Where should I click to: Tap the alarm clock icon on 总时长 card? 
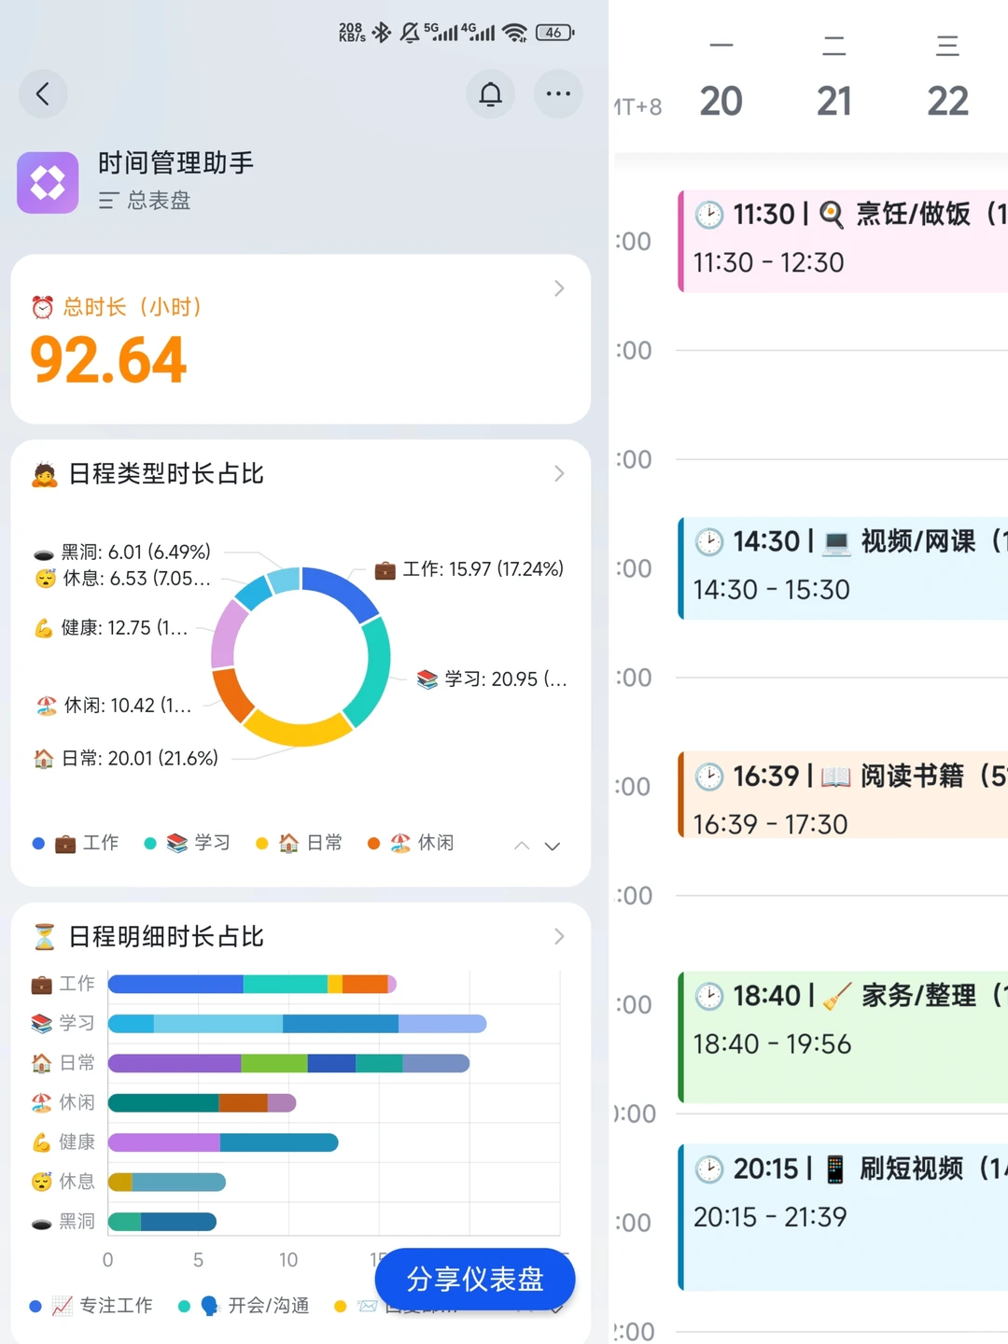point(41,306)
